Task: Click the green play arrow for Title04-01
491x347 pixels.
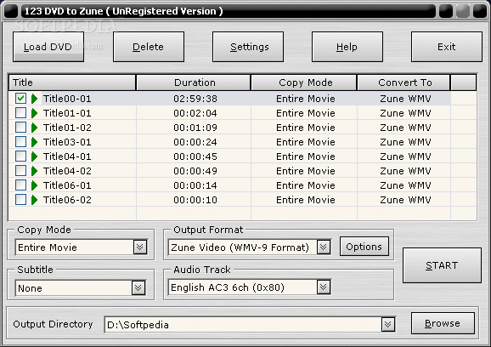Action: click(35, 156)
